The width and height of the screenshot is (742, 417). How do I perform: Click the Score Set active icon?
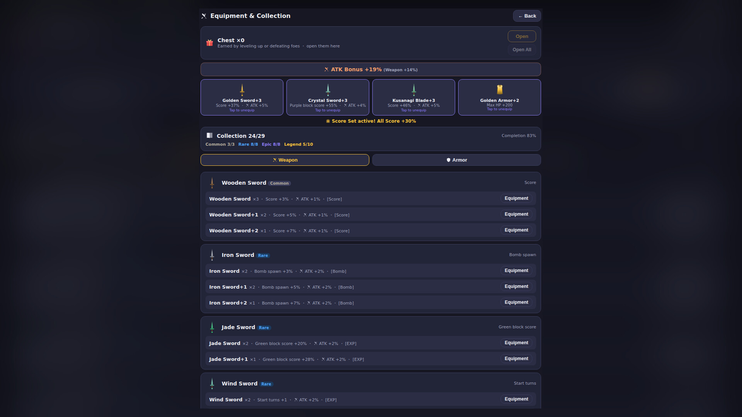pos(328,121)
